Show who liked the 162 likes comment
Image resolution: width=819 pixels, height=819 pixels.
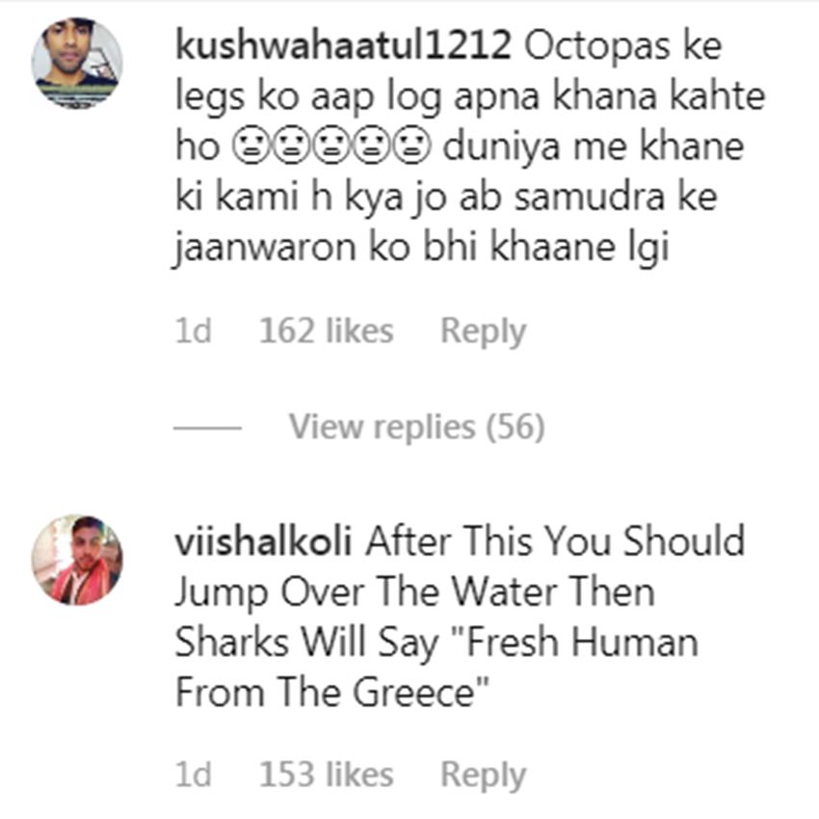click(x=327, y=331)
